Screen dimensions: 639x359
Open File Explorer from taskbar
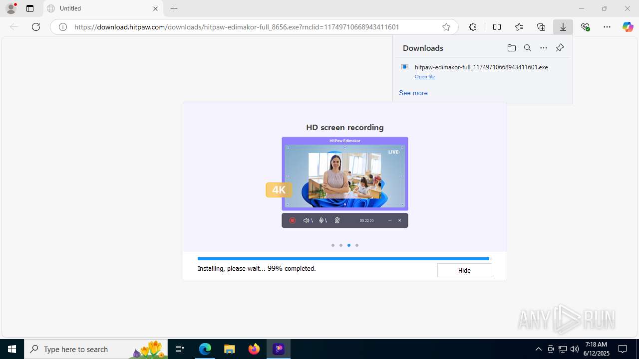(x=229, y=349)
